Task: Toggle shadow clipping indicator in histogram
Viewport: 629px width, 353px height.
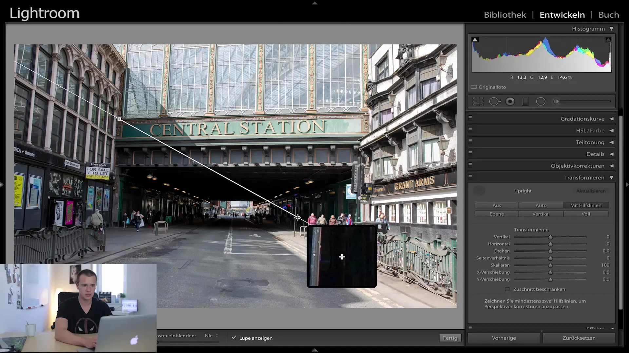Action: (475, 40)
